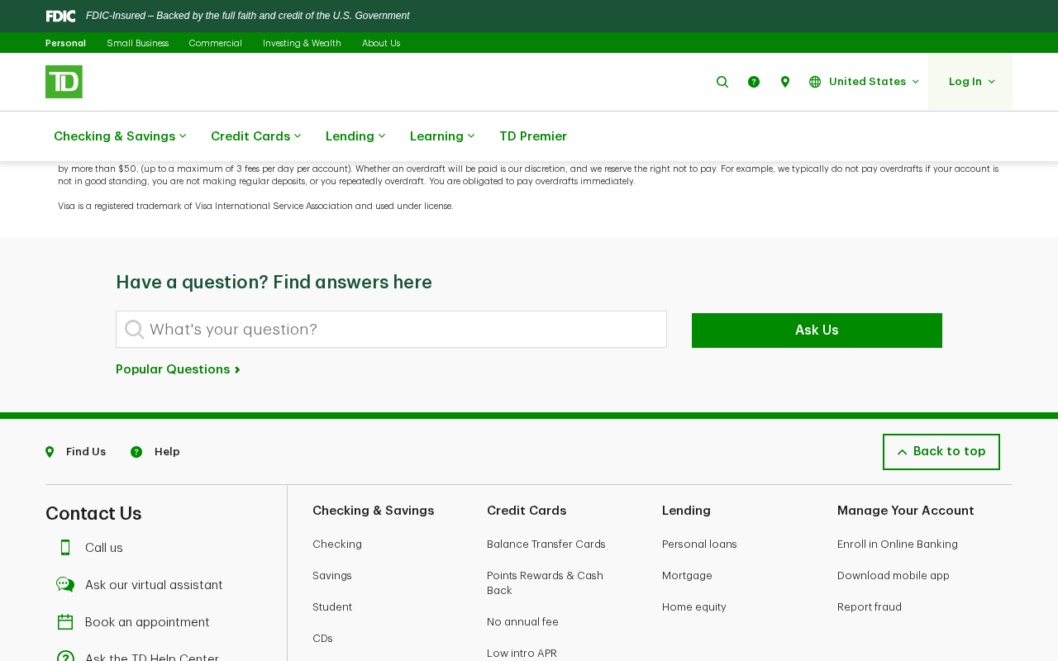This screenshot has width=1058, height=661.
Task: Click the Checking & Savings footer heading
Action: (374, 511)
